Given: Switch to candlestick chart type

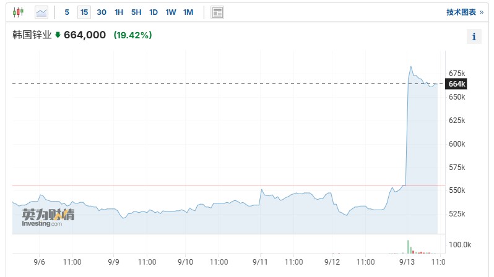Looking at the screenshot, I should (19, 12).
